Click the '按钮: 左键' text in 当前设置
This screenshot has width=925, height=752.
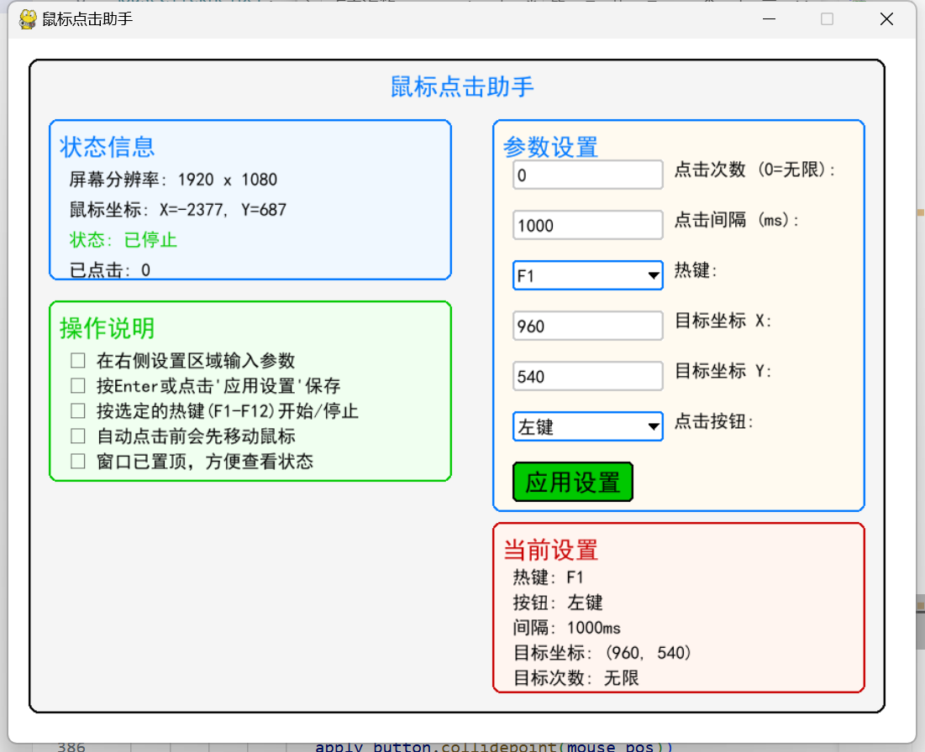pyautogui.click(x=558, y=603)
